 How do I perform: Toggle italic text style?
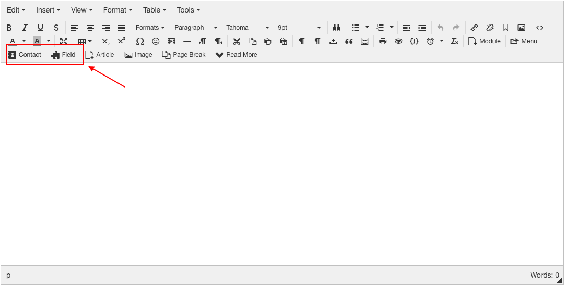(25, 28)
